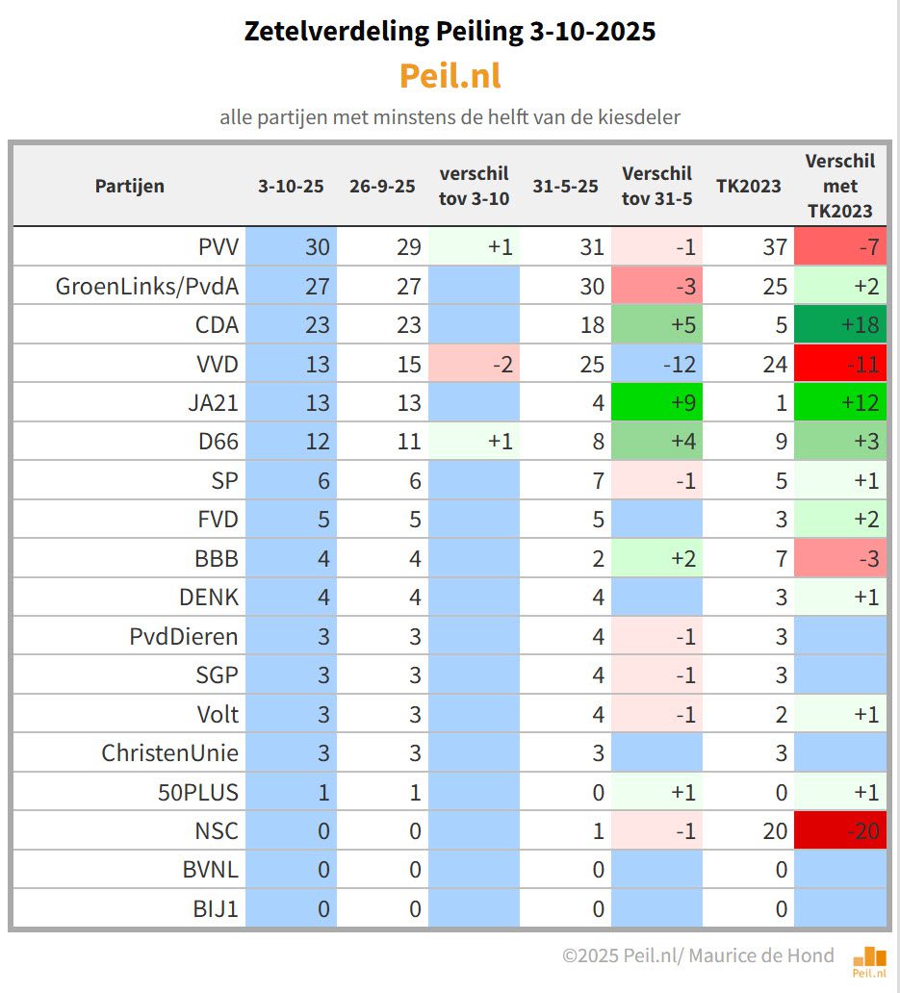Screen dimensions: 900x993
Task: Click the Zetelverdeling Peiling 3-10-2025 title
Action: [x=450, y=31]
